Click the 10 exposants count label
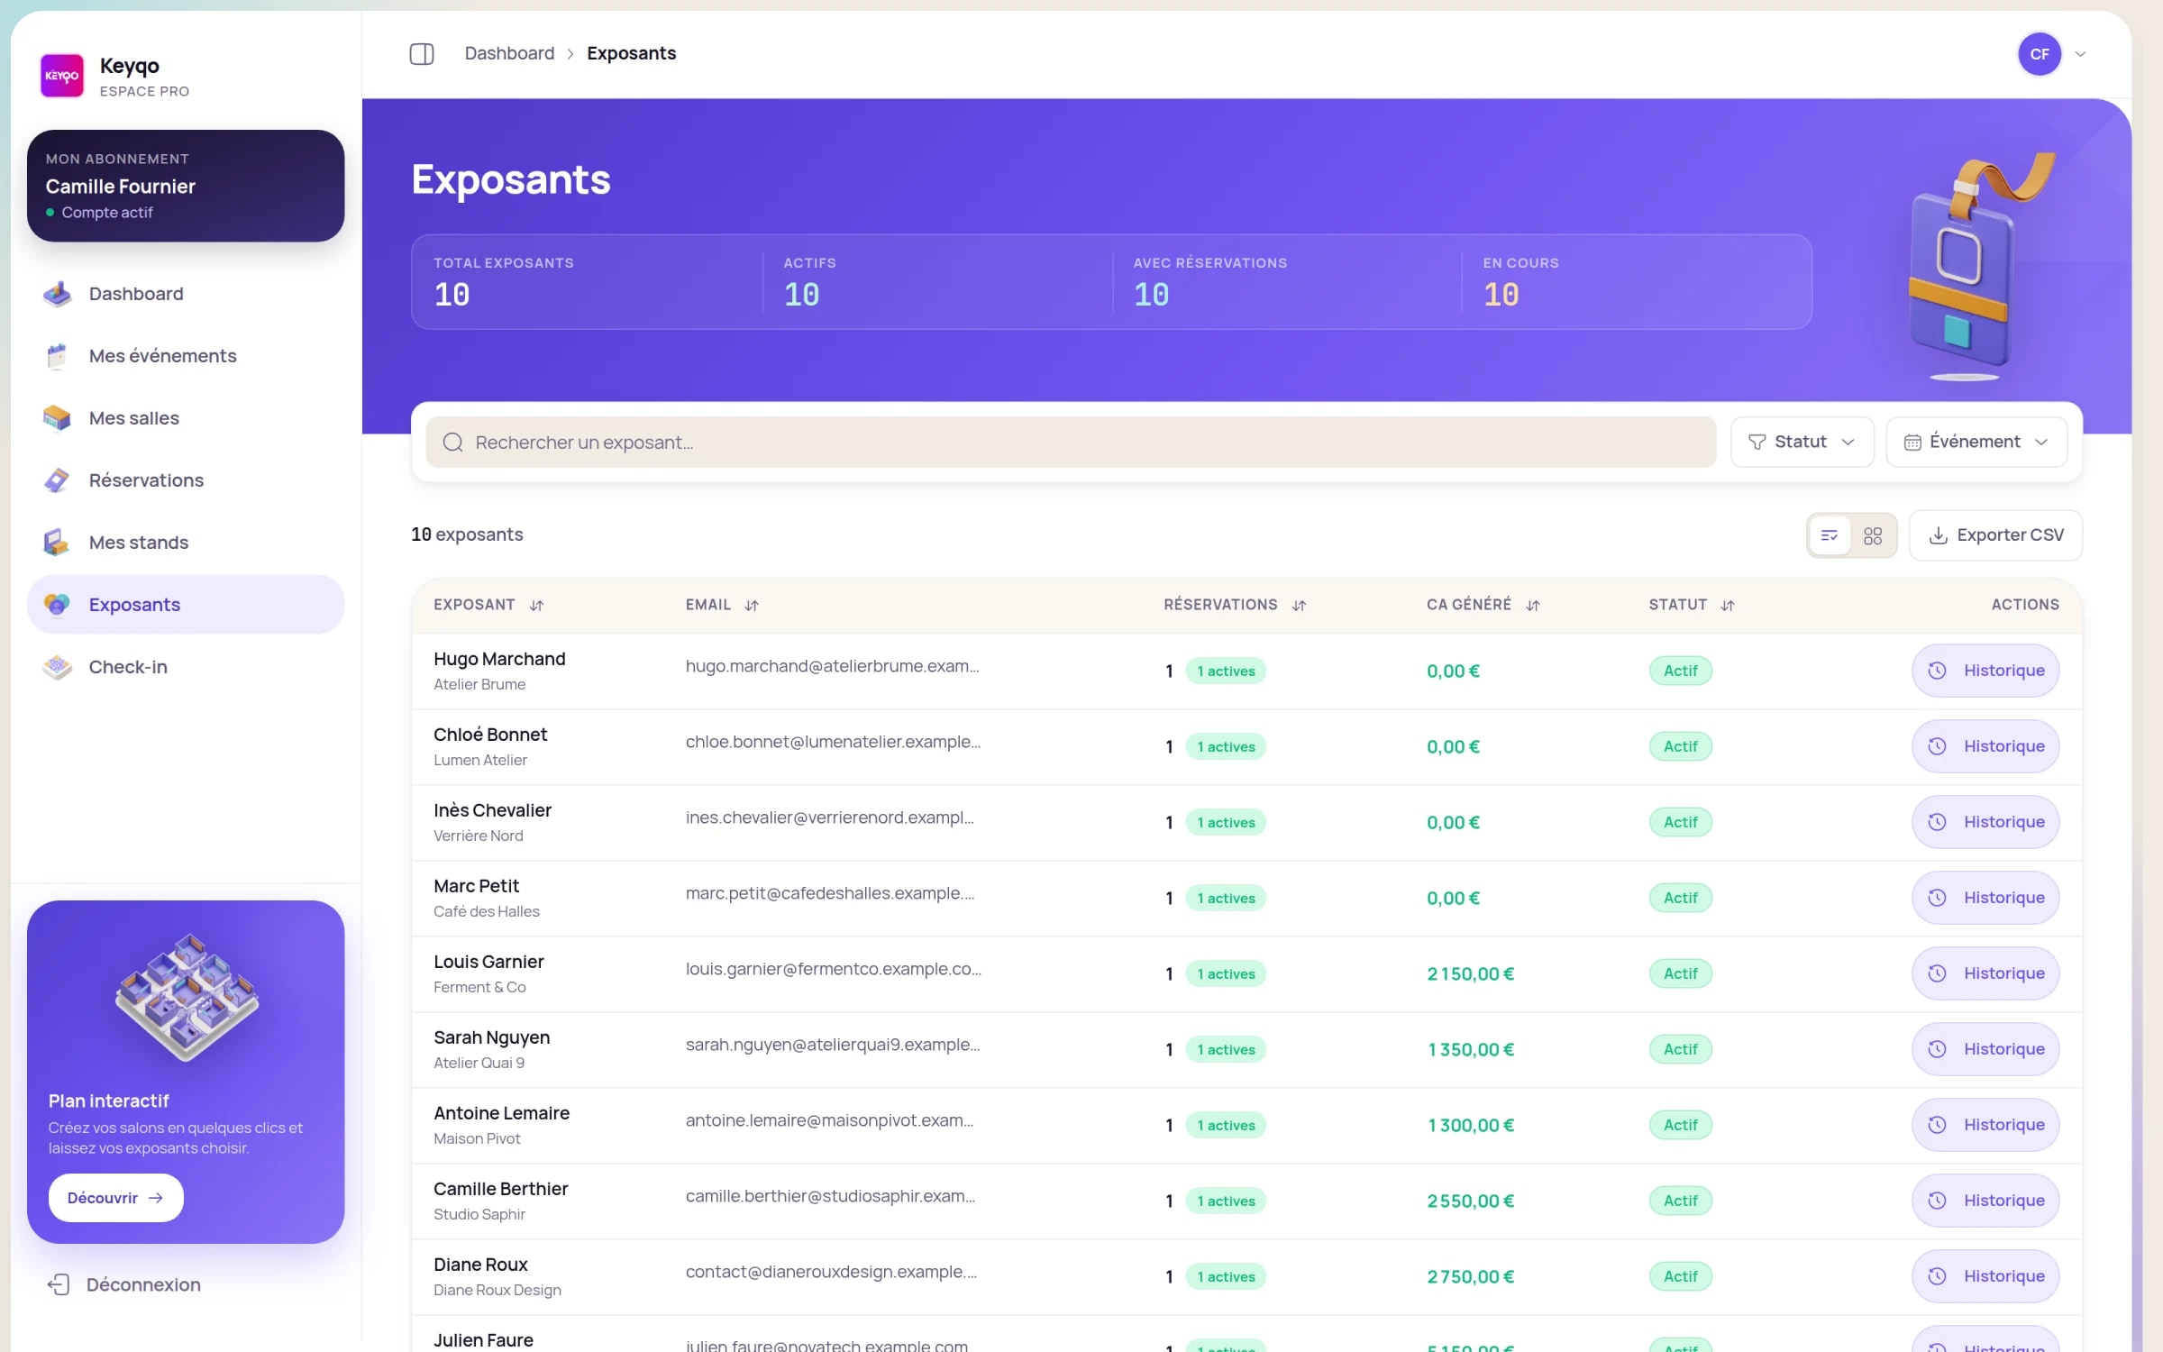2163x1352 pixels. click(x=467, y=534)
